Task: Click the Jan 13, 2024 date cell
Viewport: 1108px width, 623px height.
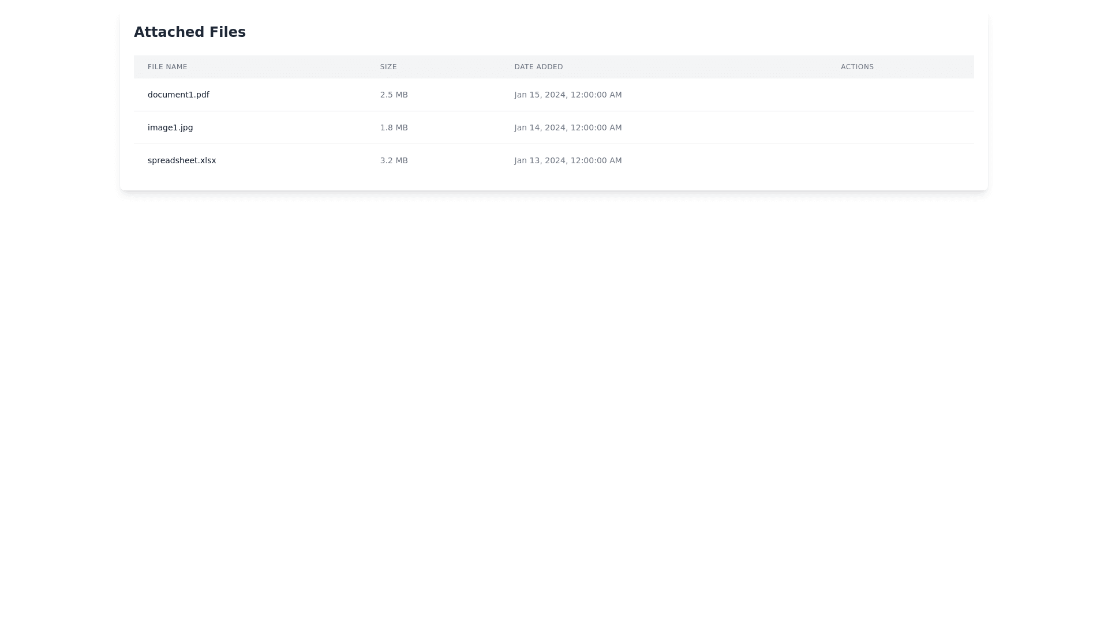Action: tap(568, 160)
